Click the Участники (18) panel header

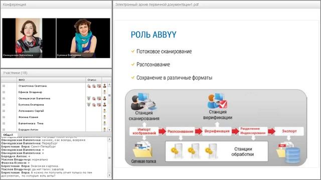(x=56, y=73)
